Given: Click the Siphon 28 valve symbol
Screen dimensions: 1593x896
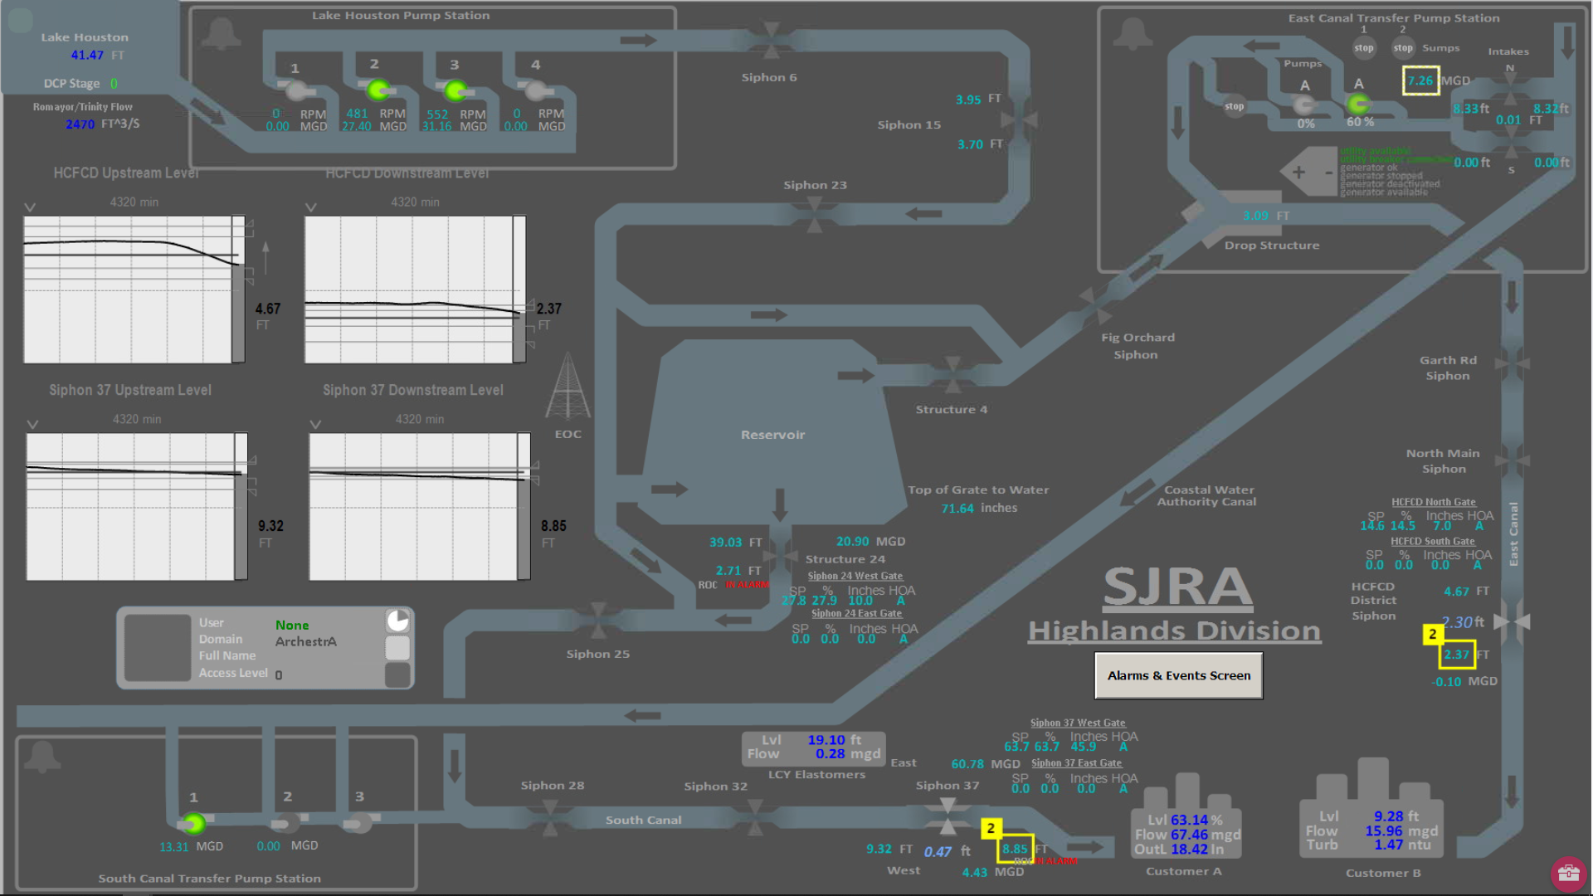Looking at the screenshot, I should click(550, 818).
